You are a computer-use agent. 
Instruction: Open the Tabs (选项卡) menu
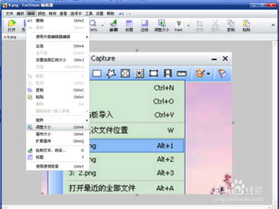(76, 13)
